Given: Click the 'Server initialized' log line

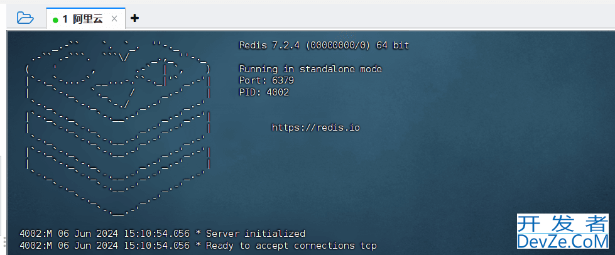Looking at the screenshot, I should 162,234.
